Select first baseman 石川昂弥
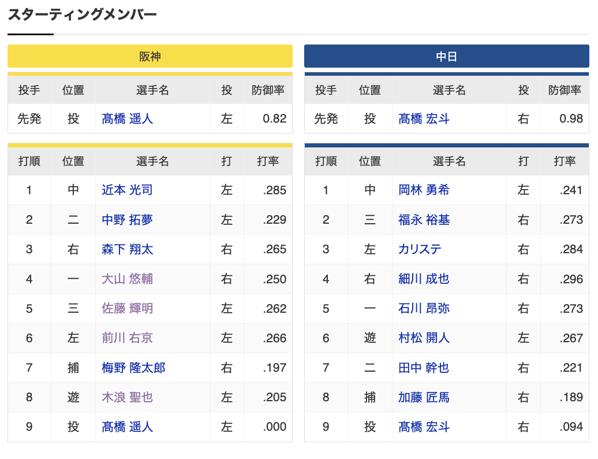Screen dimensions: 598x459 click(x=424, y=308)
